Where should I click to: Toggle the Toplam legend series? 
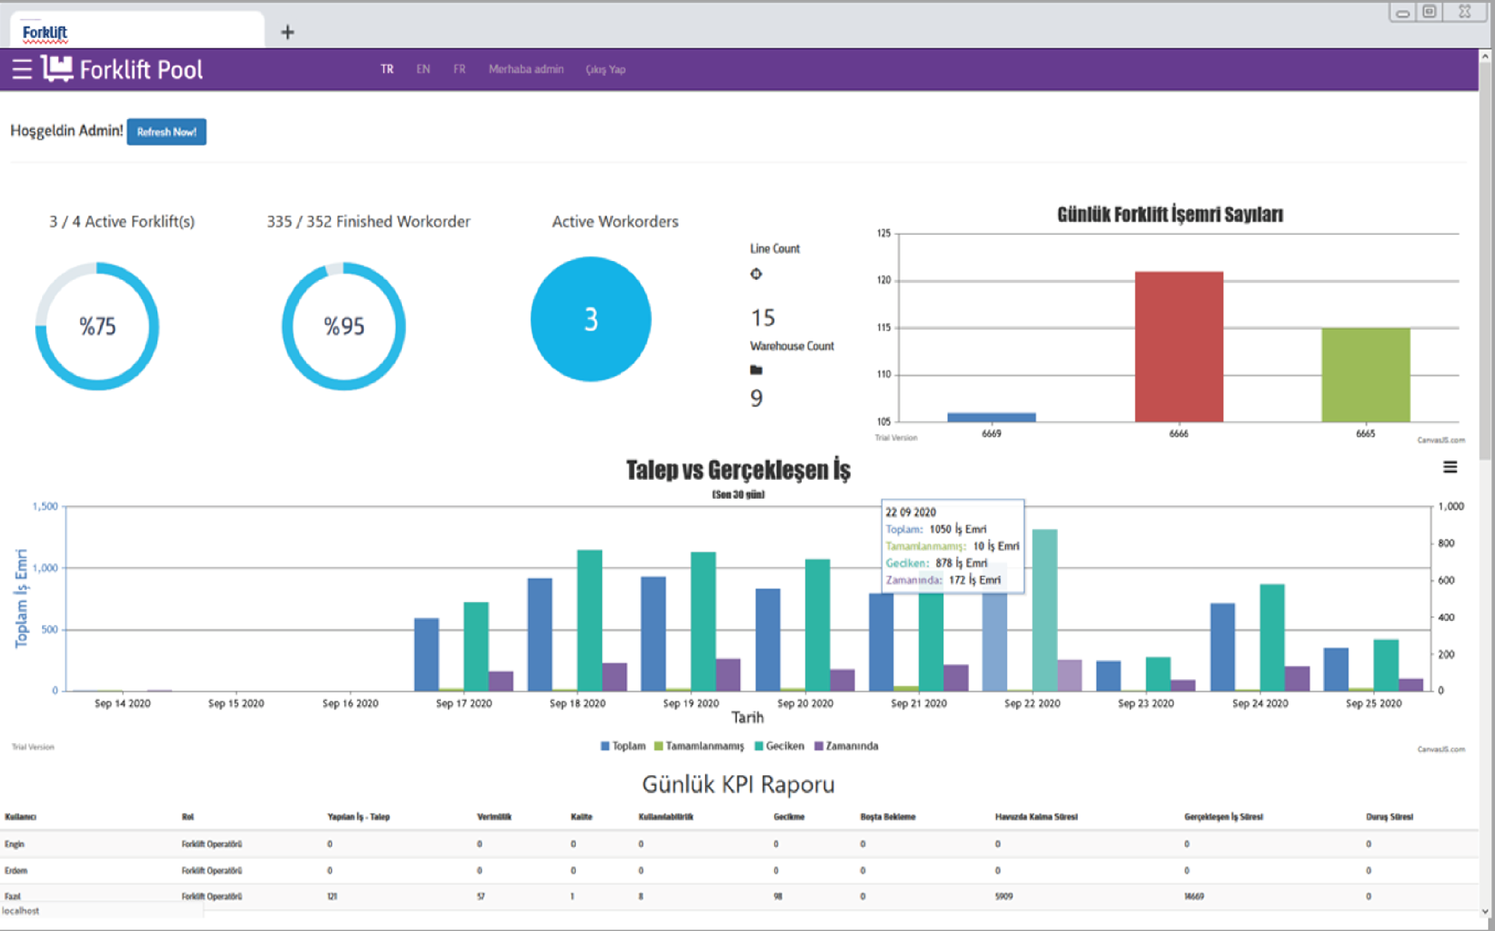(x=623, y=746)
